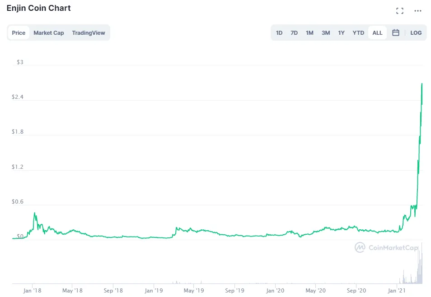Switch to the Price tab

pos(19,32)
